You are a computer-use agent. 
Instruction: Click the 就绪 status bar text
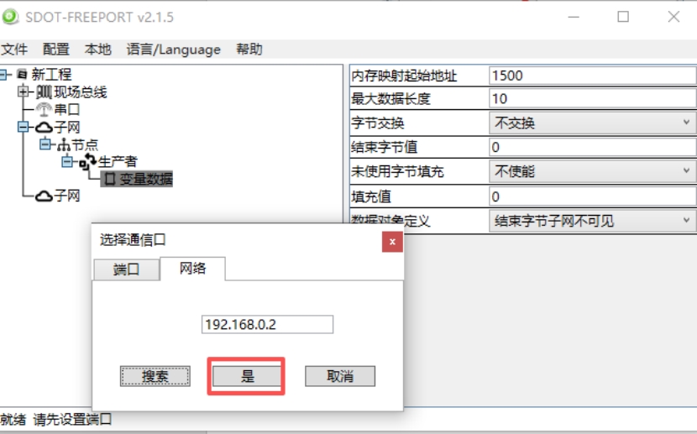point(13,420)
